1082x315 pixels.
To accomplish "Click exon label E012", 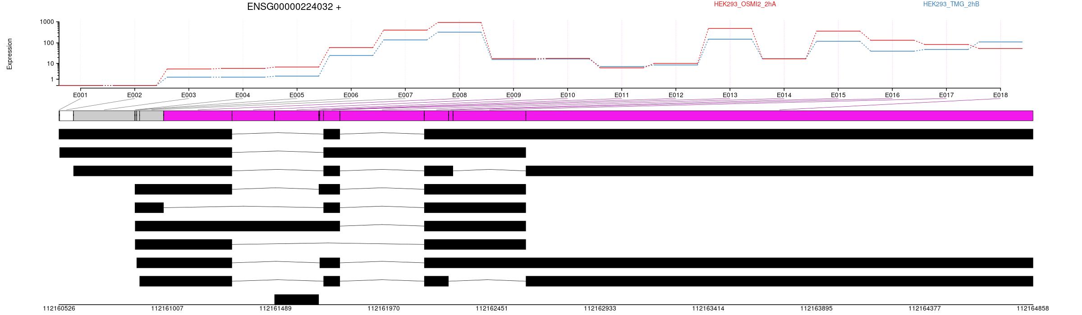I will coord(676,95).
